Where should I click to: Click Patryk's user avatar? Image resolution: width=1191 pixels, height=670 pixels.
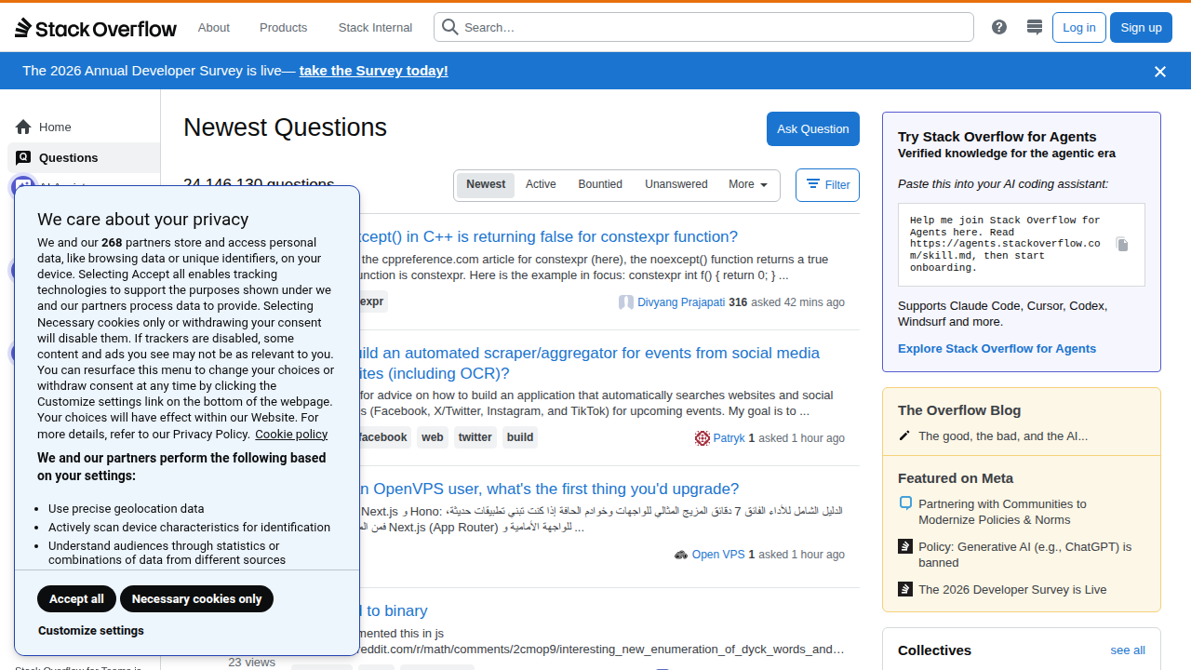pos(703,438)
